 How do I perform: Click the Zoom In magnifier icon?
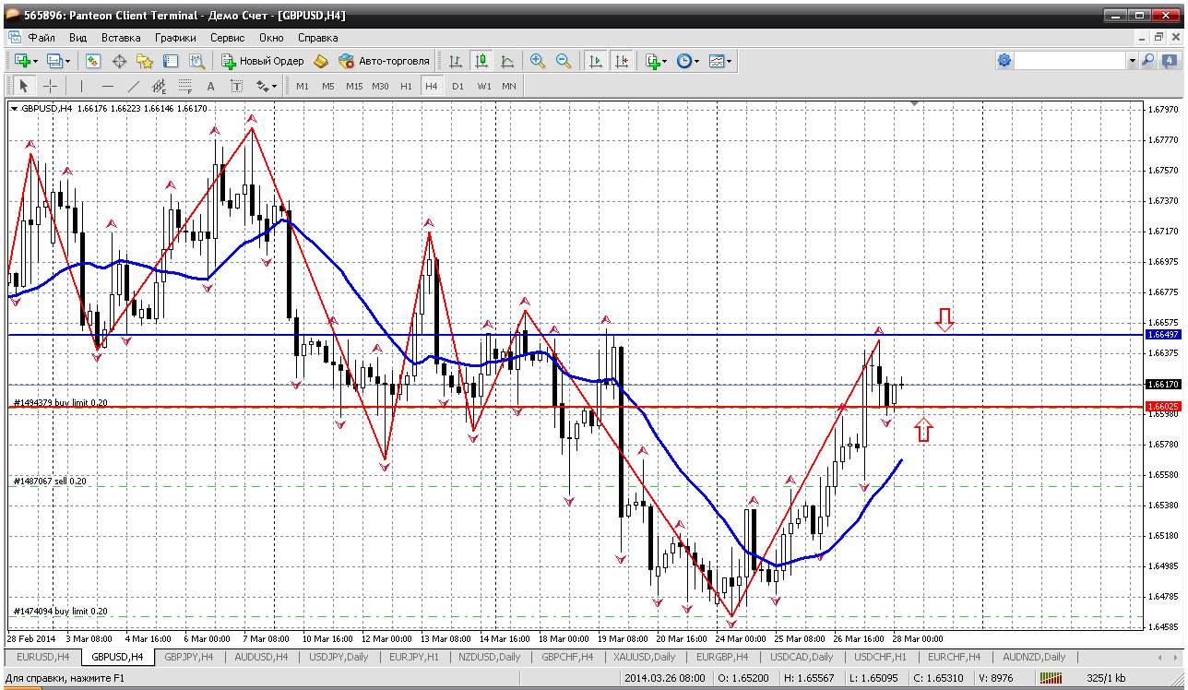(537, 61)
